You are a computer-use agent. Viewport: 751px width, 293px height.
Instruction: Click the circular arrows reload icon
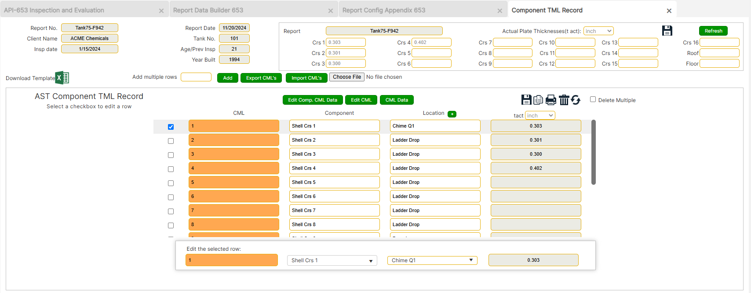pos(576,100)
